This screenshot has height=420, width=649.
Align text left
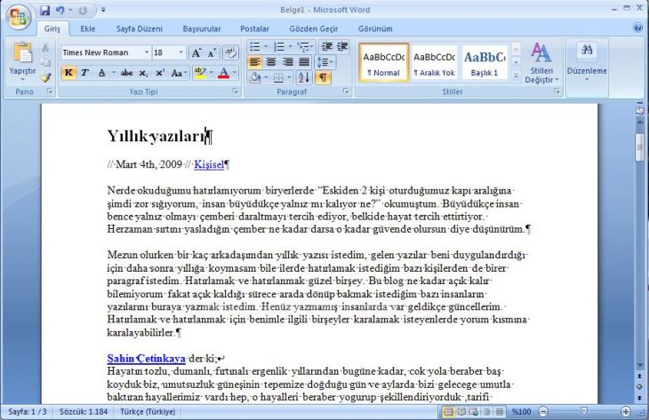pyautogui.click(x=254, y=62)
